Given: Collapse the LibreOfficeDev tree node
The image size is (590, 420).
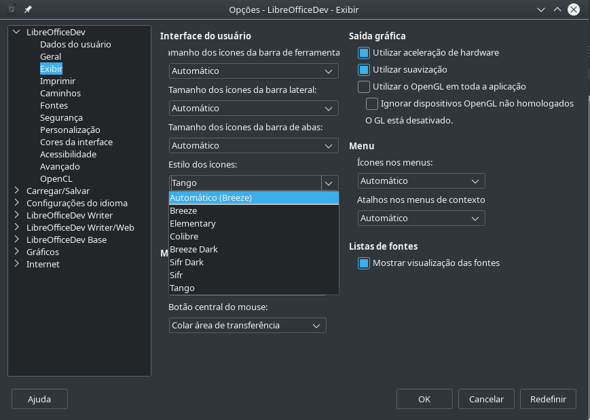Looking at the screenshot, I should coord(16,32).
